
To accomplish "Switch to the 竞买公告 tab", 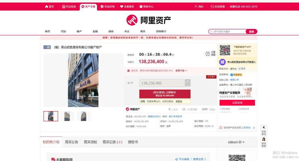I will point(72,142).
